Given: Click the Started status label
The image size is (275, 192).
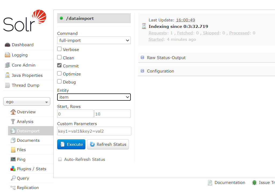Looking at the screenshot, I should click(x=156, y=39).
